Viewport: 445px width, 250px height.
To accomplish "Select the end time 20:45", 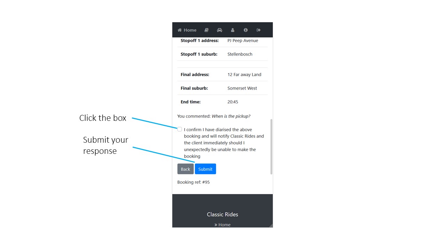I will click(233, 102).
